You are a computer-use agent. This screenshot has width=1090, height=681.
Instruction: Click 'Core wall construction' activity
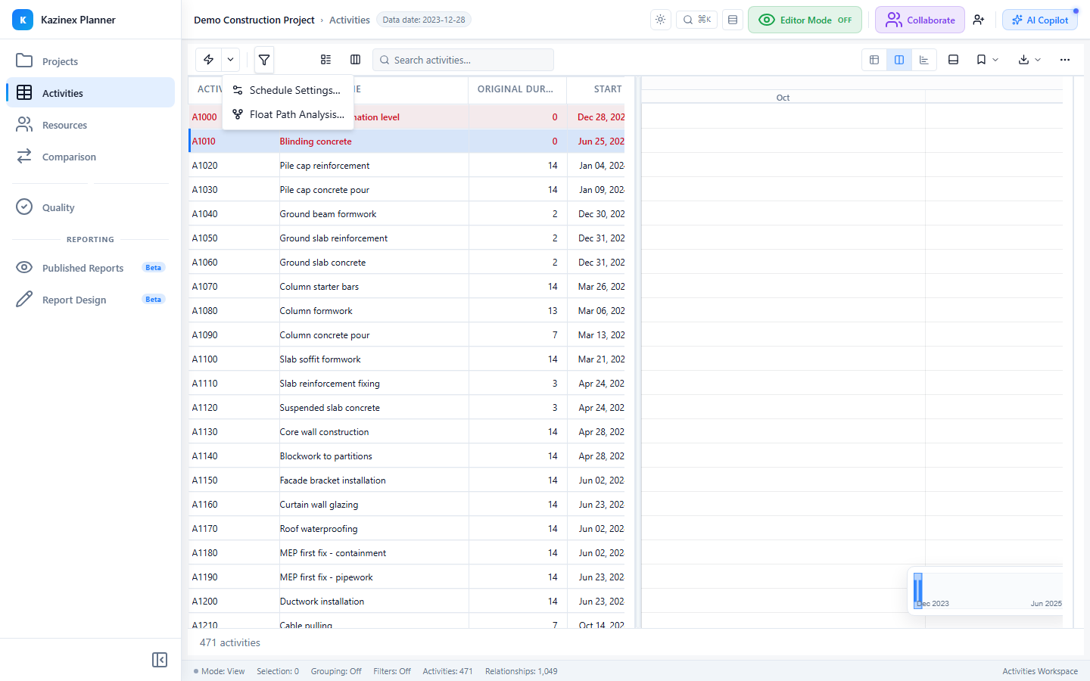point(324,432)
